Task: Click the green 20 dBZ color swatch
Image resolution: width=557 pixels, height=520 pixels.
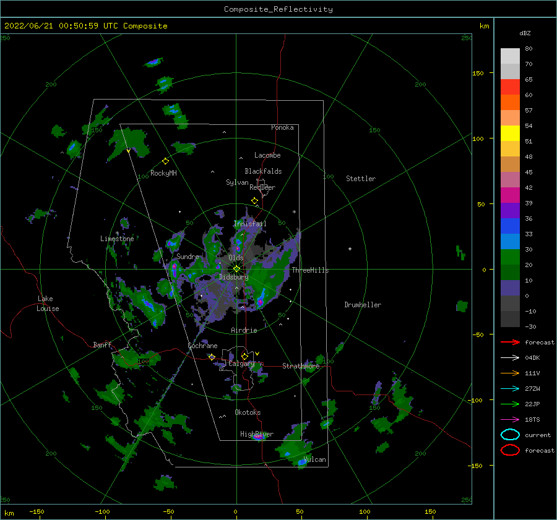Action: click(510, 257)
